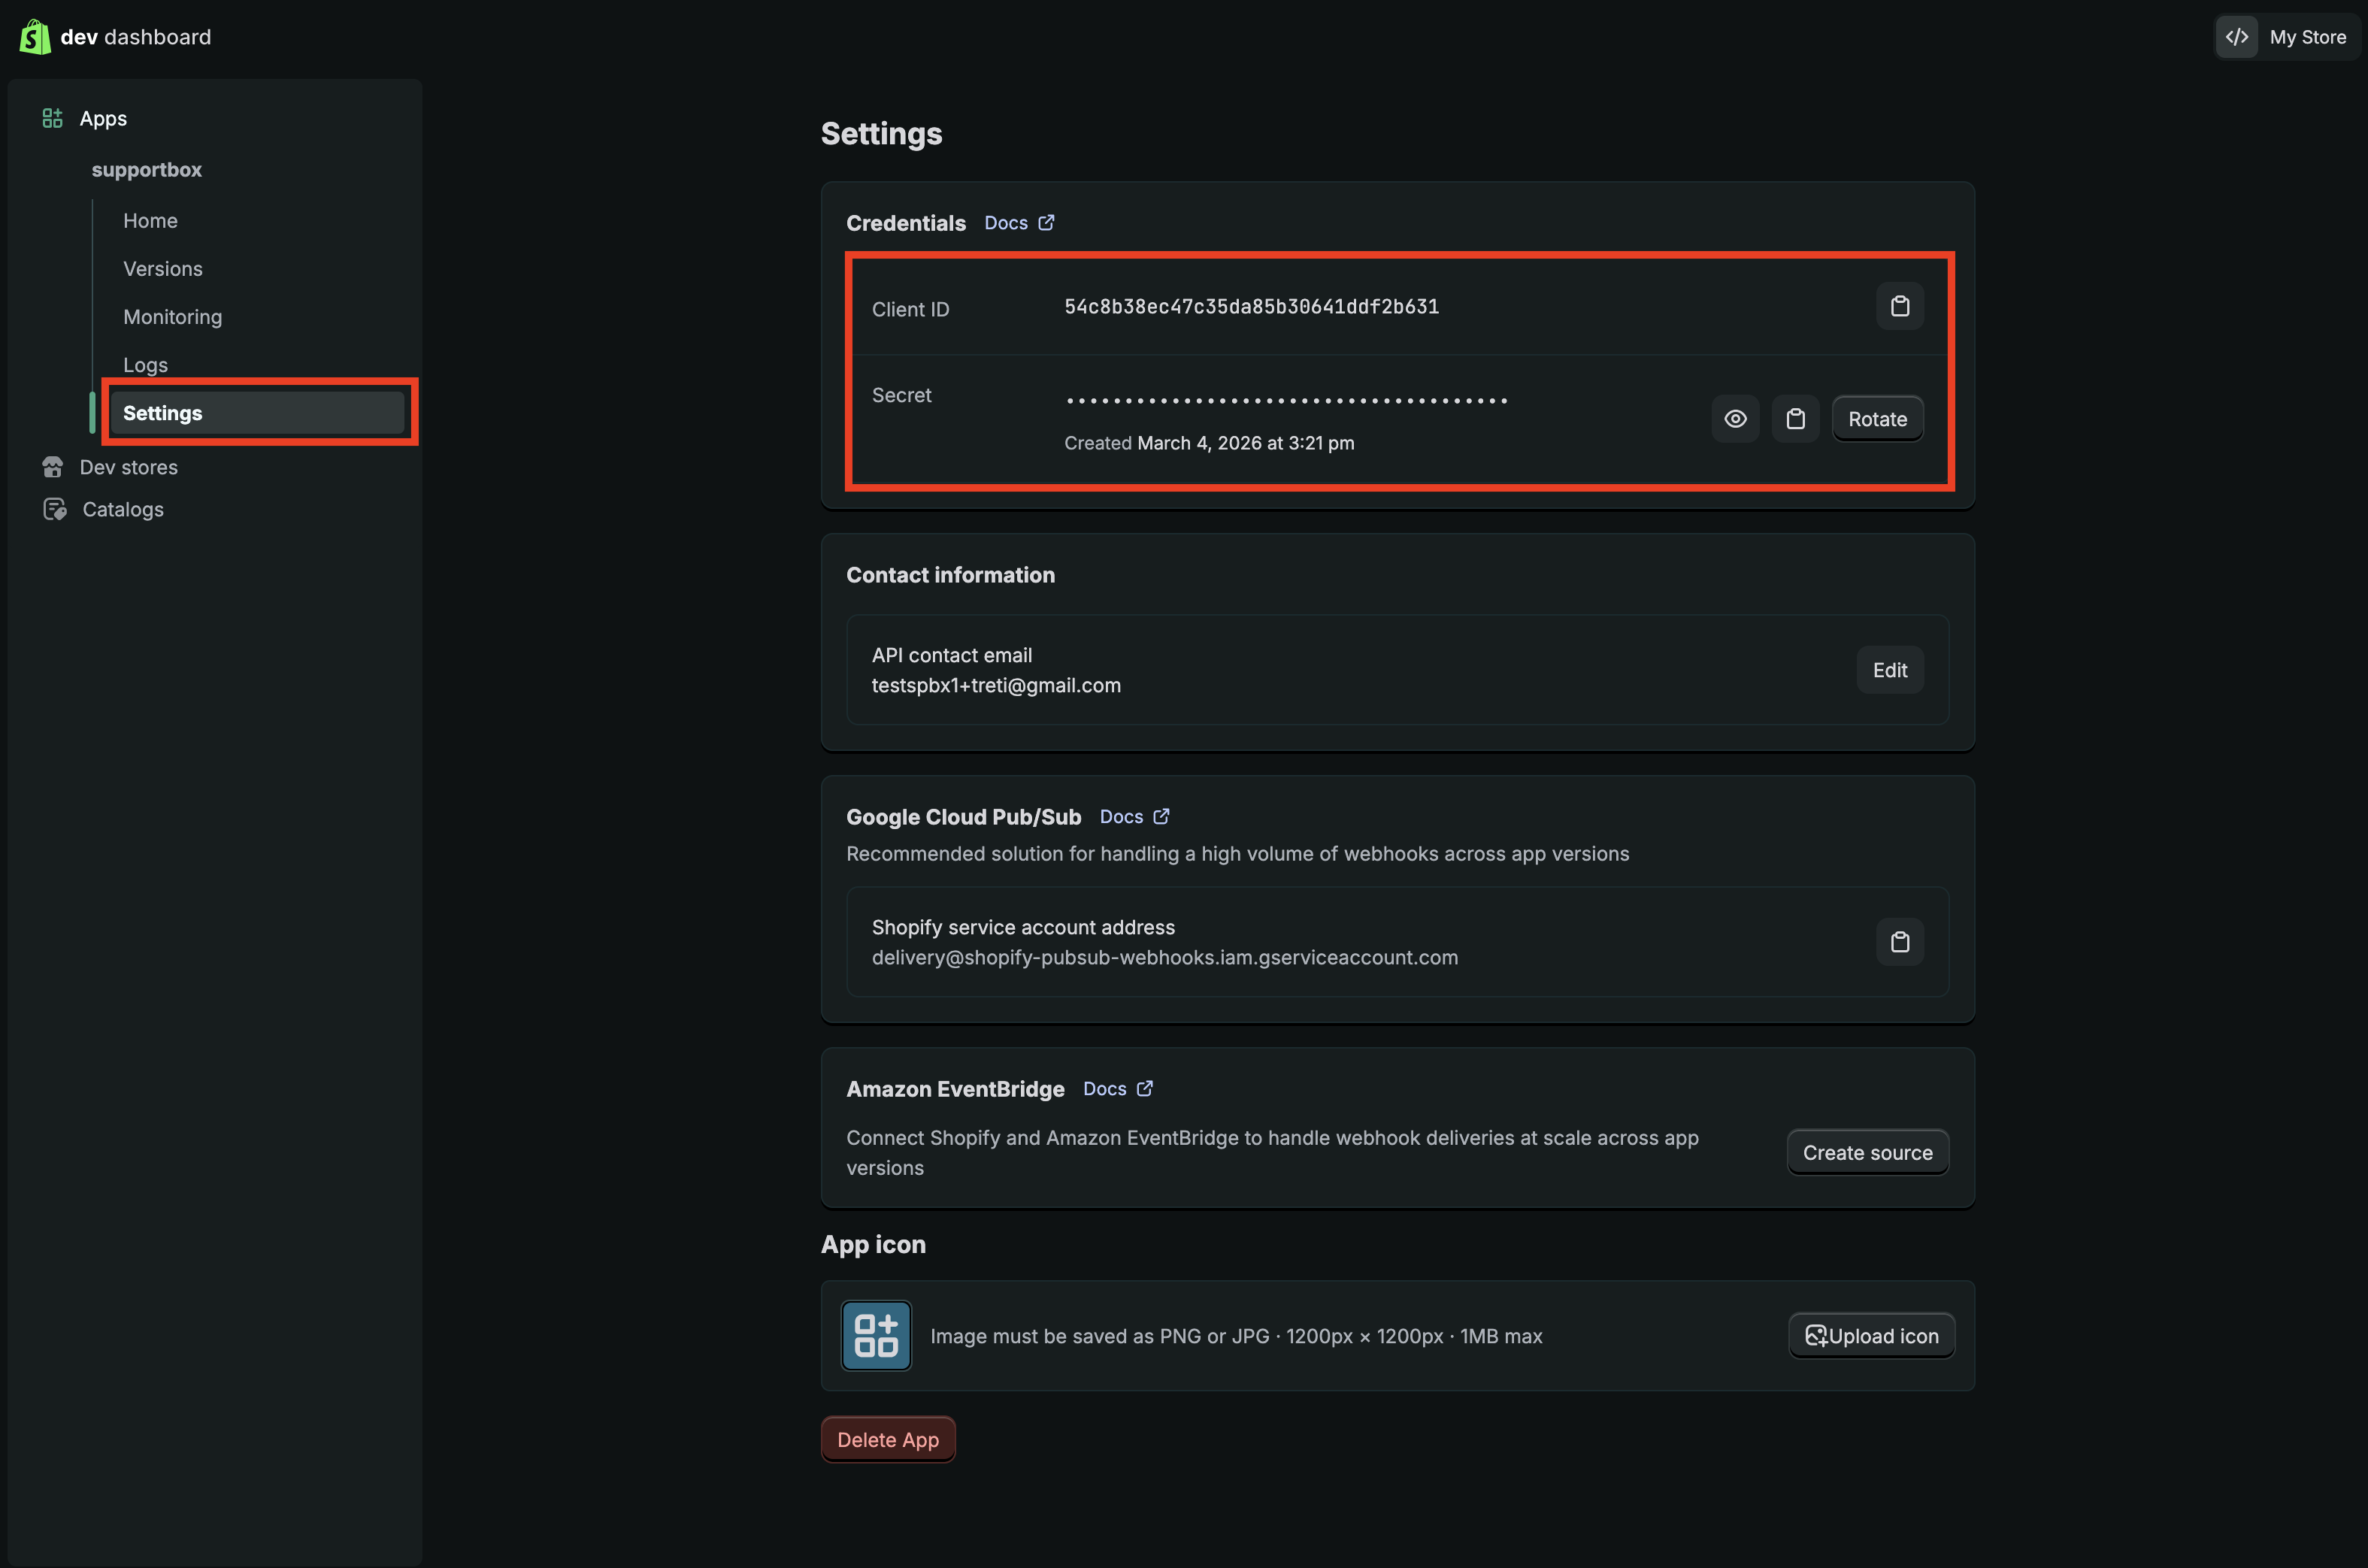This screenshot has width=2368, height=1568.
Task: Open the Dev stores section
Action: point(128,467)
